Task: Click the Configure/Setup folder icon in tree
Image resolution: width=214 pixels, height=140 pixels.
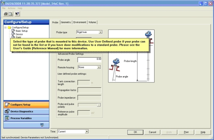Action: click(9, 28)
